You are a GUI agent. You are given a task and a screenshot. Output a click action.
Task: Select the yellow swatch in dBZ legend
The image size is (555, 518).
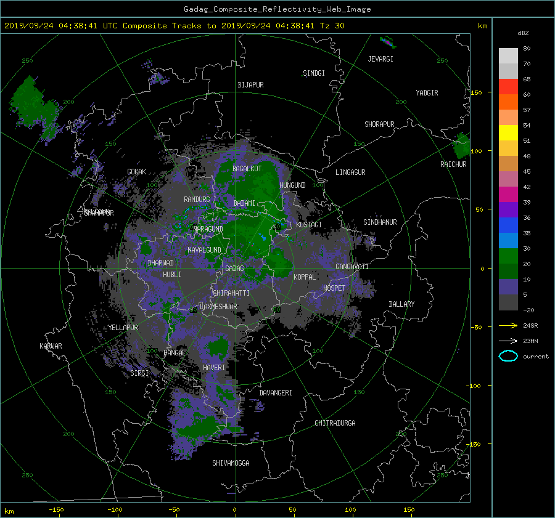coord(508,132)
